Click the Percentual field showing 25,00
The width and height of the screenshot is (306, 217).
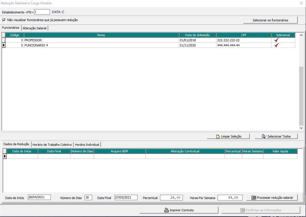(171, 198)
